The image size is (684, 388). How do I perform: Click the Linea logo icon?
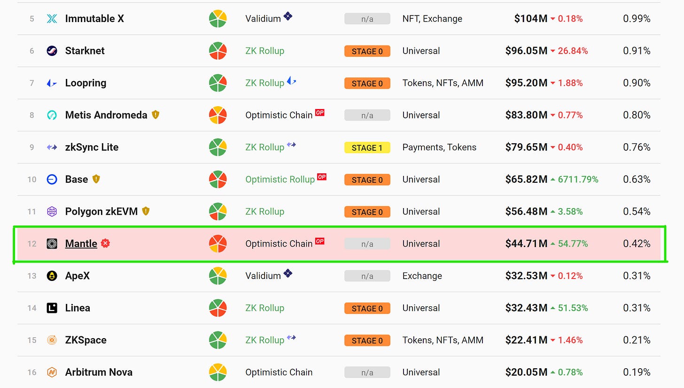pyautogui.click(x=52, y=308)
